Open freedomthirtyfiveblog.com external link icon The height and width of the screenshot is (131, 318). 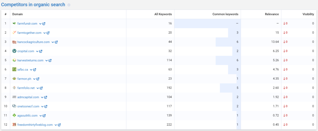[x=59, y=125]
